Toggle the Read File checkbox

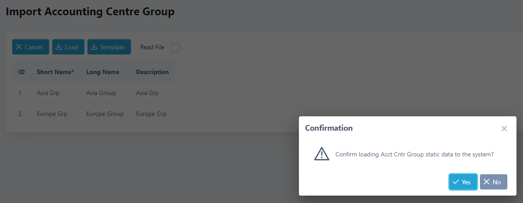pos(175,47)
